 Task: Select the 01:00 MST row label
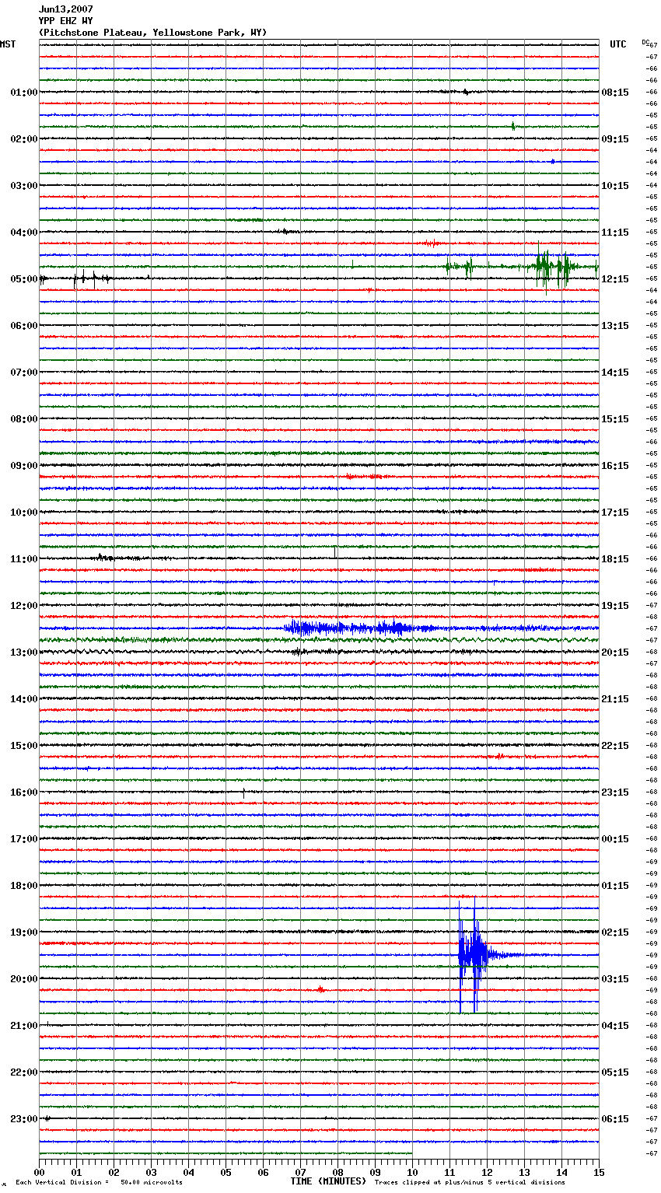coord(24,93)
